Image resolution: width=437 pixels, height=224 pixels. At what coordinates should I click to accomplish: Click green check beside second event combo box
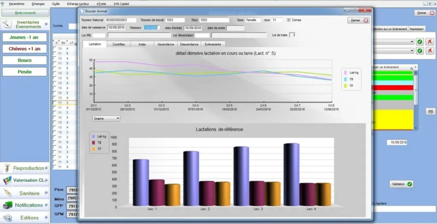pyautogui.click(x=420, y=51)
